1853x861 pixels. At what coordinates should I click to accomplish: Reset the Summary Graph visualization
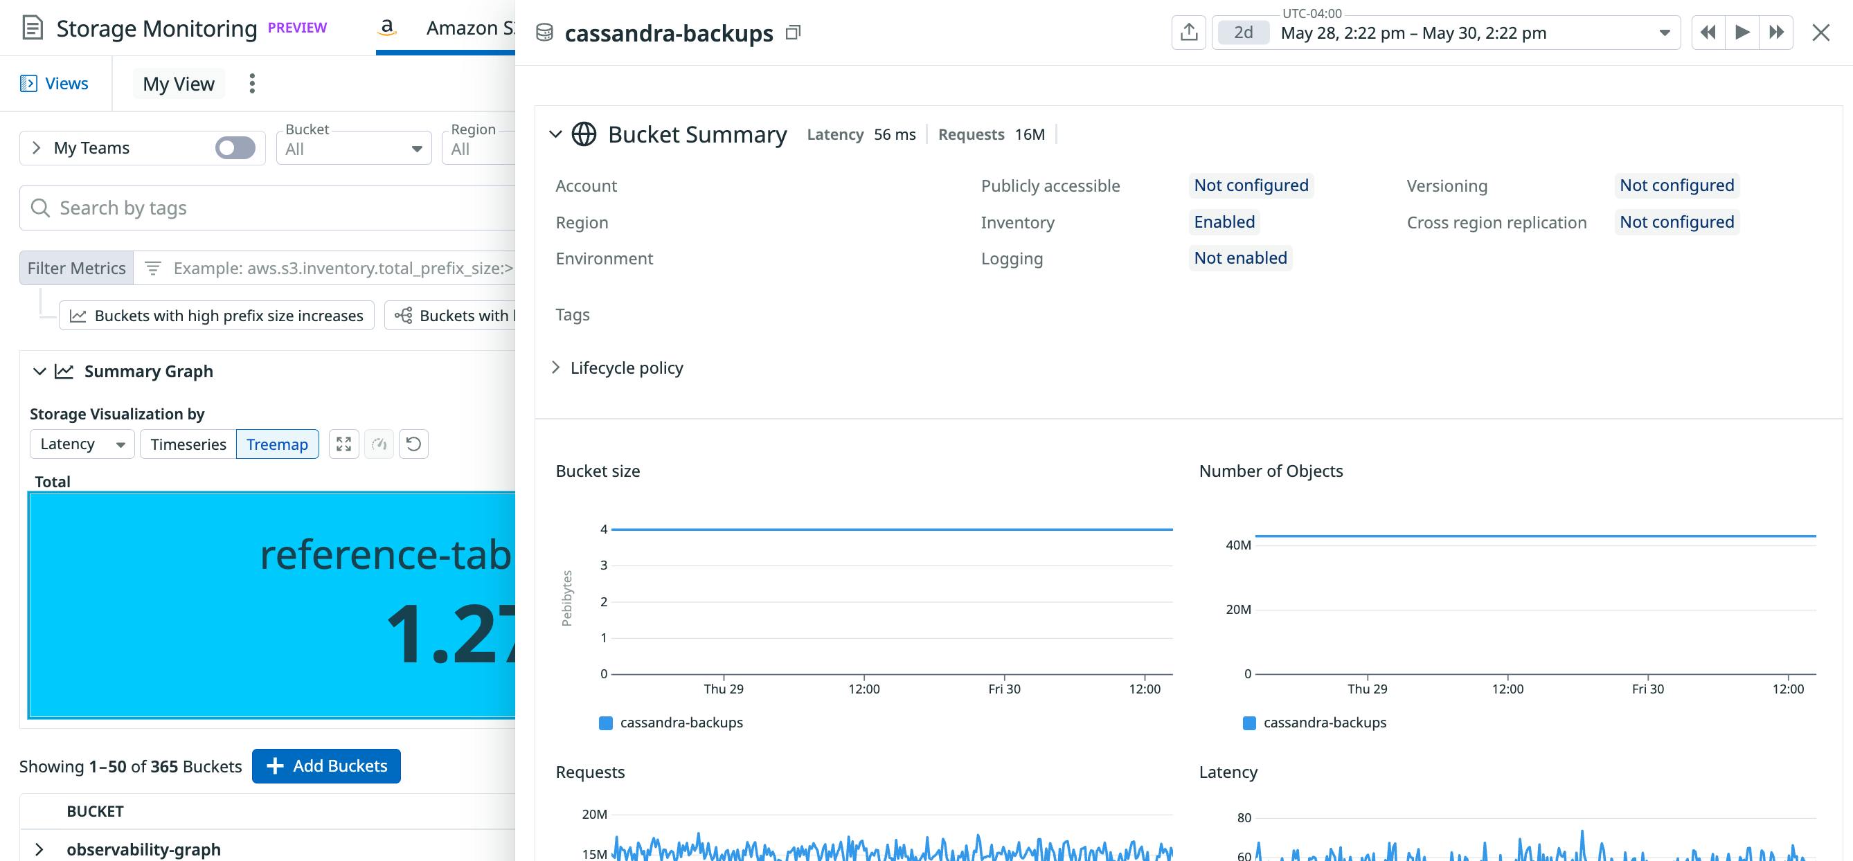[413, 444]
